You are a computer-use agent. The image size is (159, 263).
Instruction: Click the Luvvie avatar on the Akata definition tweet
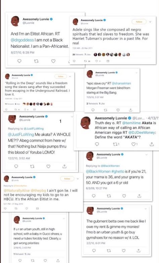86,123
